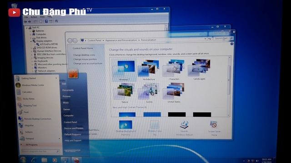Expand the Imaging devices node
Viewport: 291px width, 163px height.
tap(32, 58)
